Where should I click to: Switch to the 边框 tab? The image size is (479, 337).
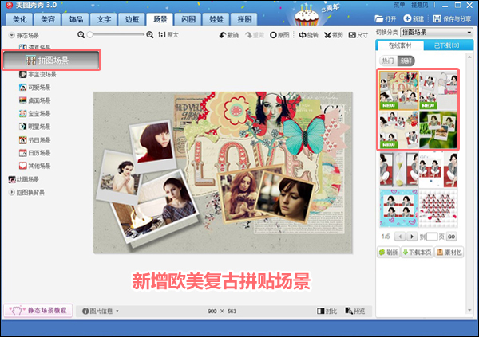coord(132,19)
